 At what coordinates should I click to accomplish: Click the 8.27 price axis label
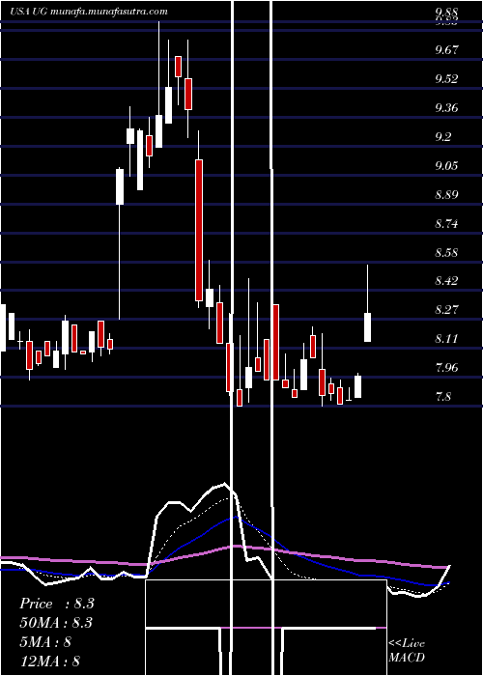click(446, 310)
